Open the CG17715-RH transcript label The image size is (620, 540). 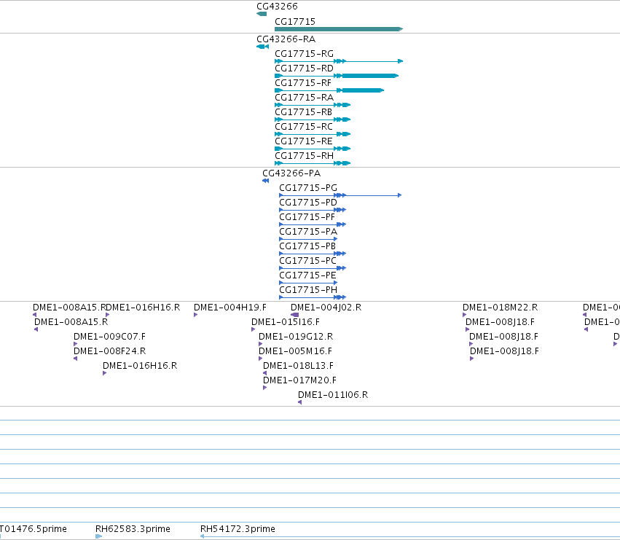pyautogui.click(x=304, y=156)
